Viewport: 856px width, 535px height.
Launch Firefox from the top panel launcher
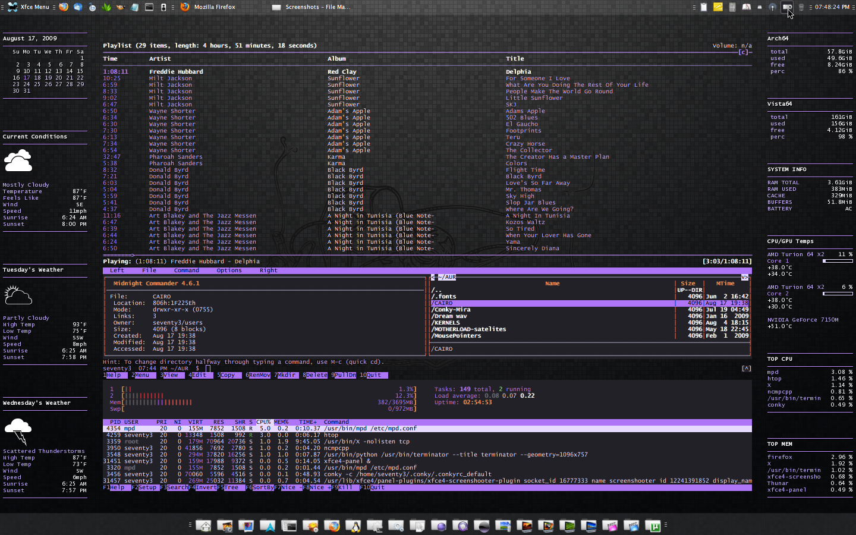pyautogui.click(x=63, y=7)
